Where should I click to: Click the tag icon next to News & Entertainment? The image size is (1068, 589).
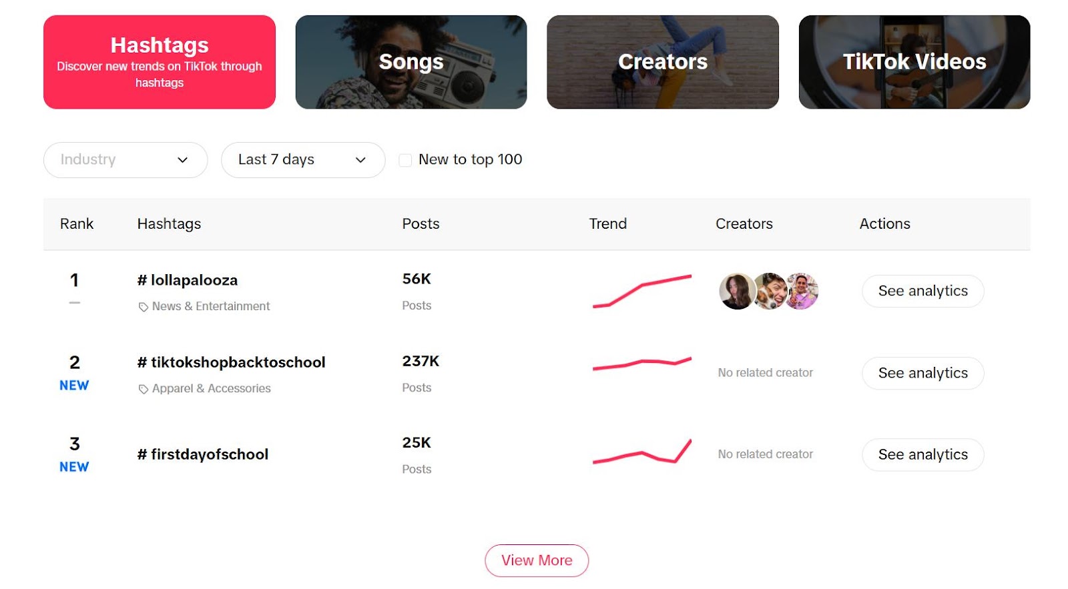click(x=142, y=306)
